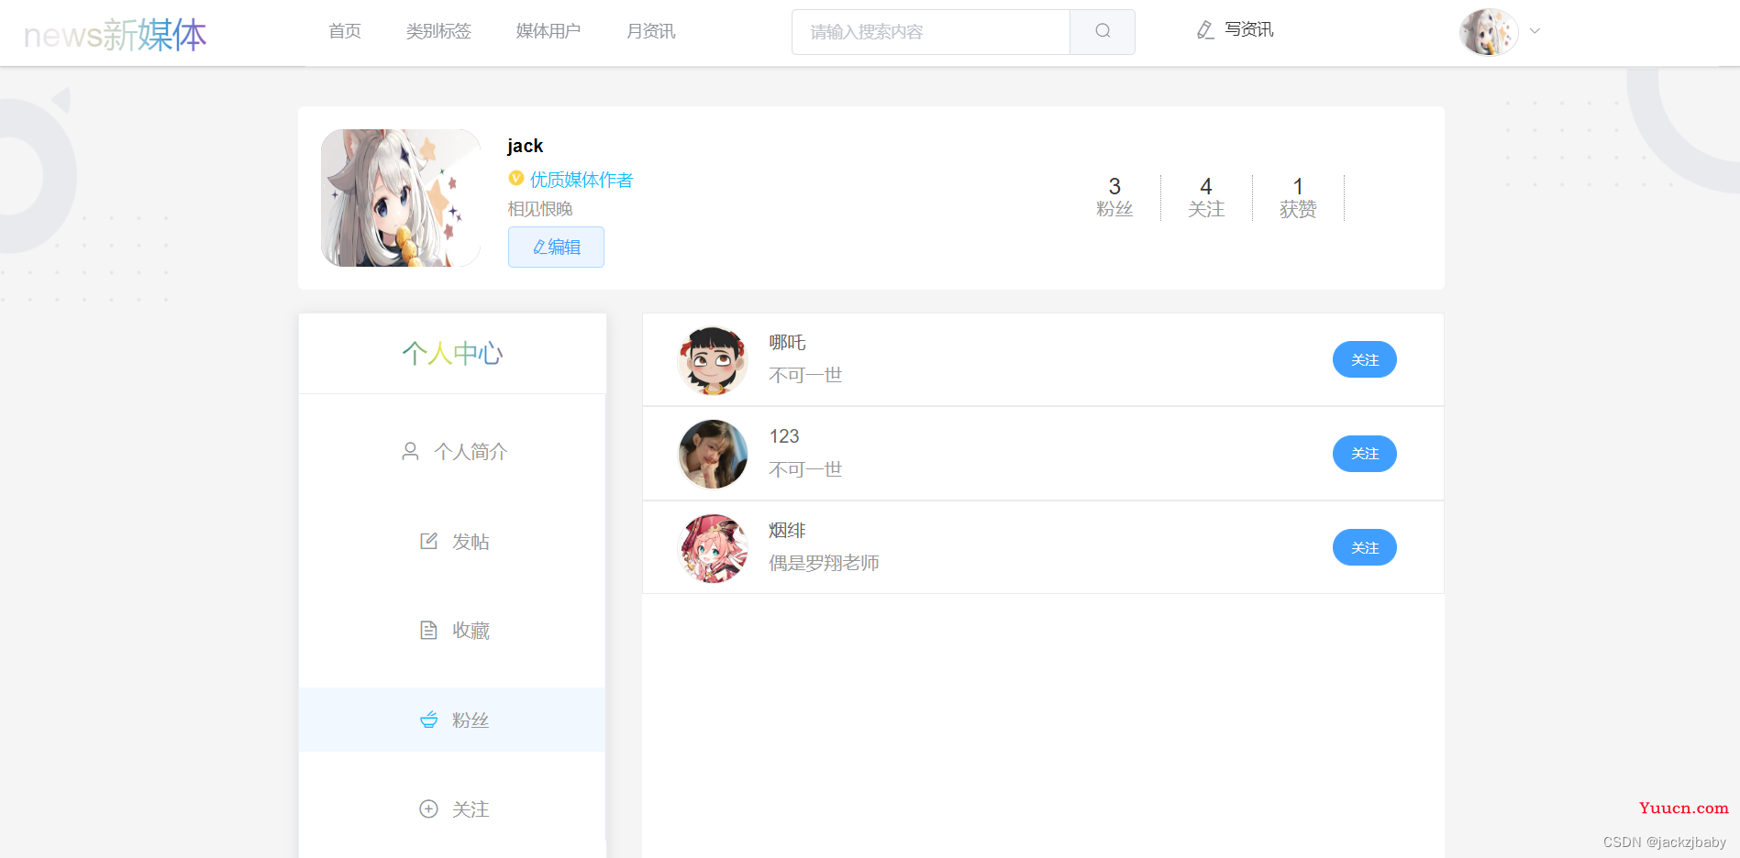Follow user 123 with the 关注 button
The width and height of the screenshot is (1740, 858).
[1364, 454]
